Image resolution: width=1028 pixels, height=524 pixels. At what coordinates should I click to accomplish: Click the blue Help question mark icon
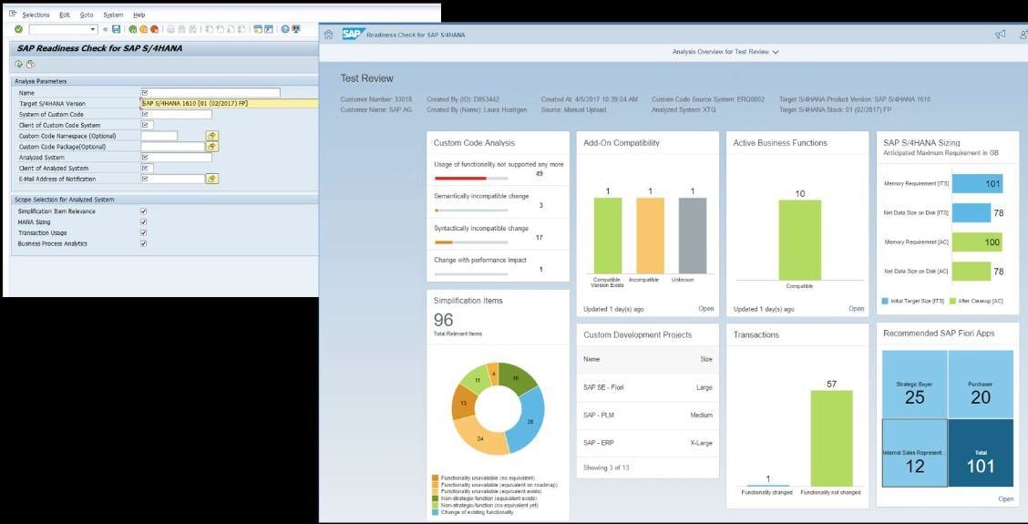tap(285, 29)
